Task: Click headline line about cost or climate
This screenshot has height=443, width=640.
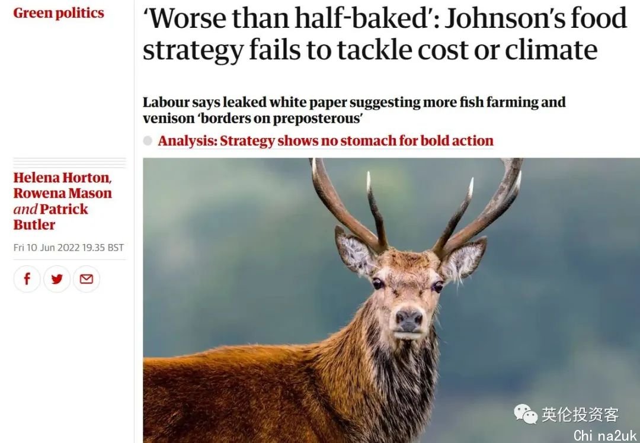Action: pos(370,50)
